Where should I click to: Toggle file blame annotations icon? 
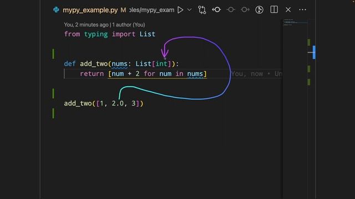tap(259, 10)
